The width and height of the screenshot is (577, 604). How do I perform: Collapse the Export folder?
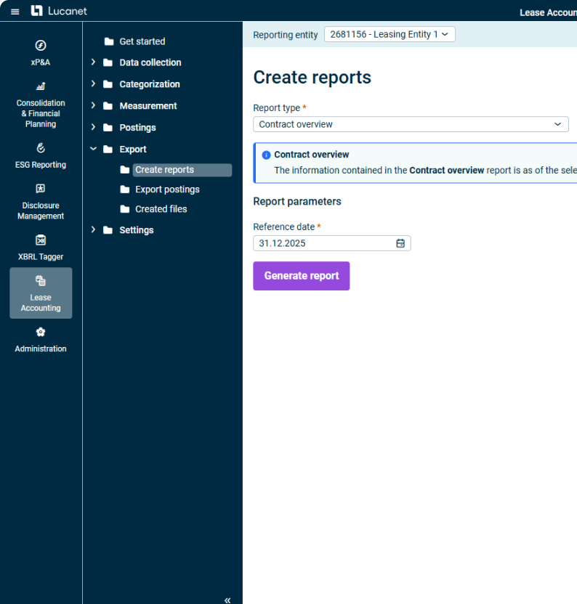pyautogui.click(x=93, y=149)
